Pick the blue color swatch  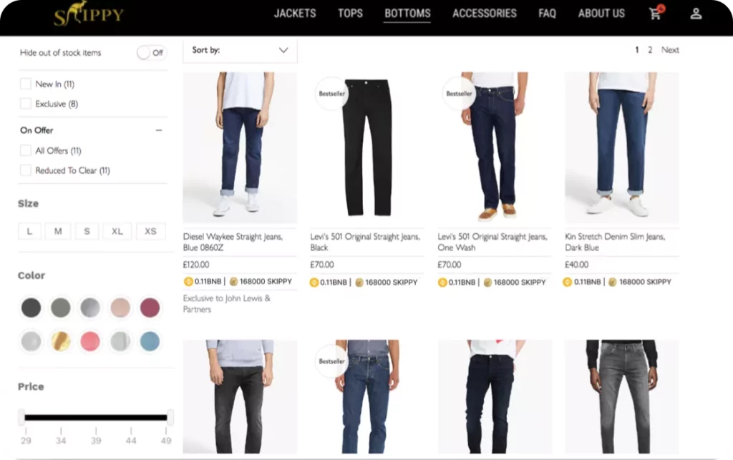pos(150,341)
